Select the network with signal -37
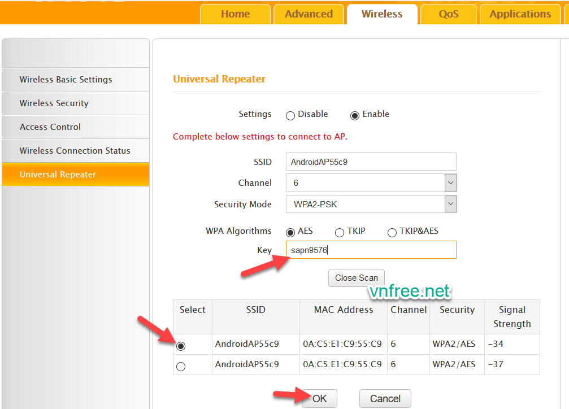The height and width of the screenshot is (409, 569). [181, 367]
